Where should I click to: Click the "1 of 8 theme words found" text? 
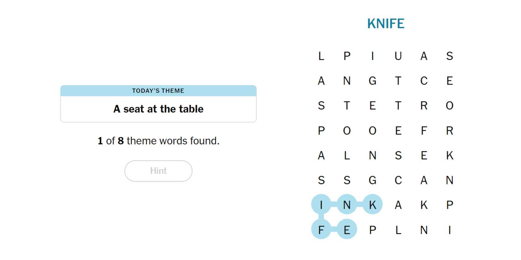pos(158,141)
